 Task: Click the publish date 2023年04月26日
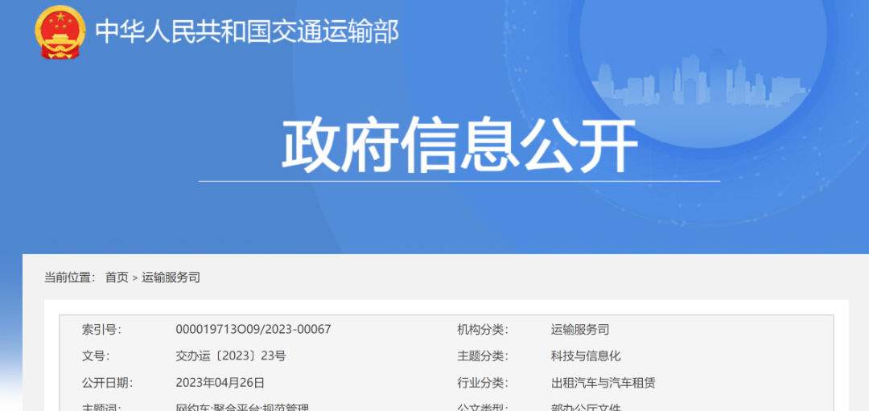[220, 383]
